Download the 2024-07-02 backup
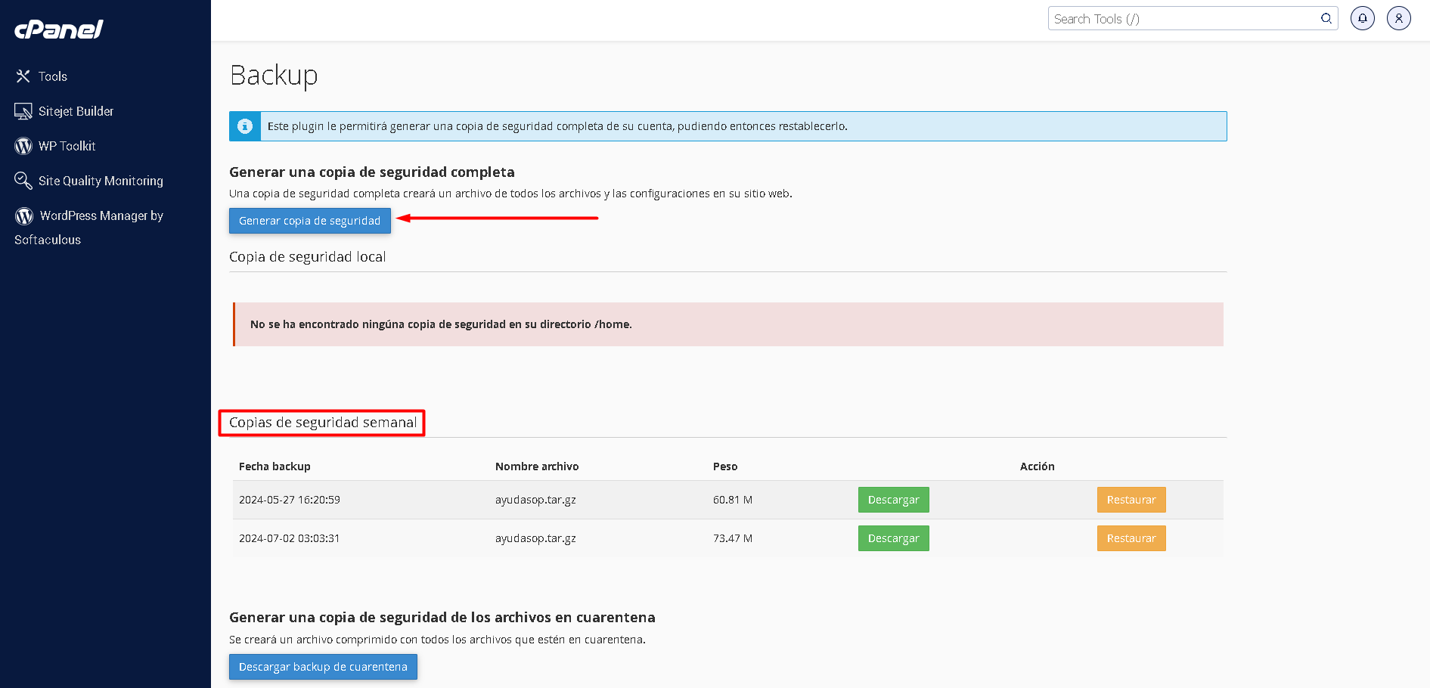Screen dimensions: 1430x688 click(893, 538)
